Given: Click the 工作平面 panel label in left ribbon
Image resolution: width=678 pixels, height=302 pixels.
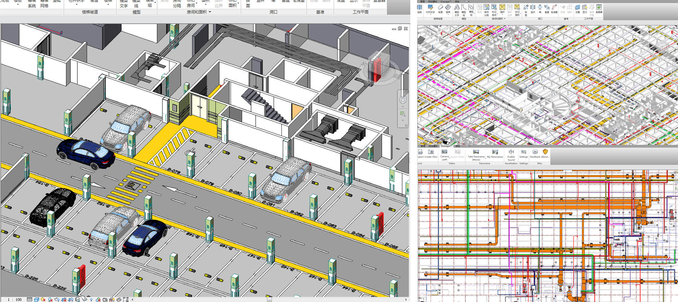Looking at the screenshot, I should coord(361,12).
